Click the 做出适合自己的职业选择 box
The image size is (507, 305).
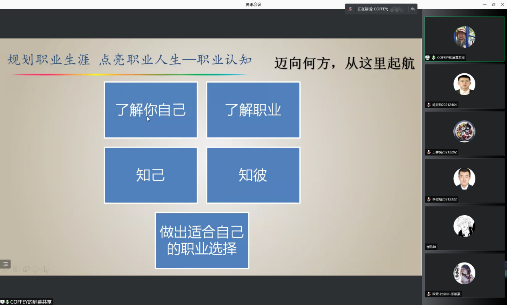(202, 240)
